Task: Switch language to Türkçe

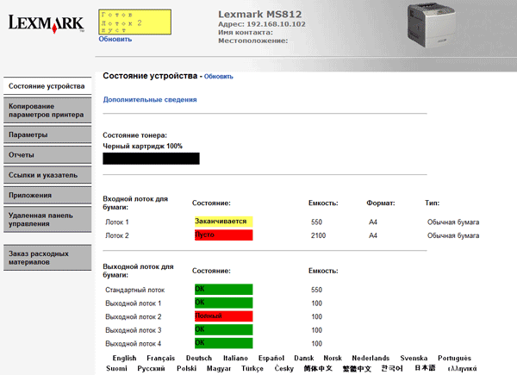Action: 252,368
